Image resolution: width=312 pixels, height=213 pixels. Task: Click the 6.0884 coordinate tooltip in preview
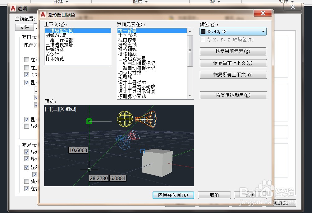point(118,178)
